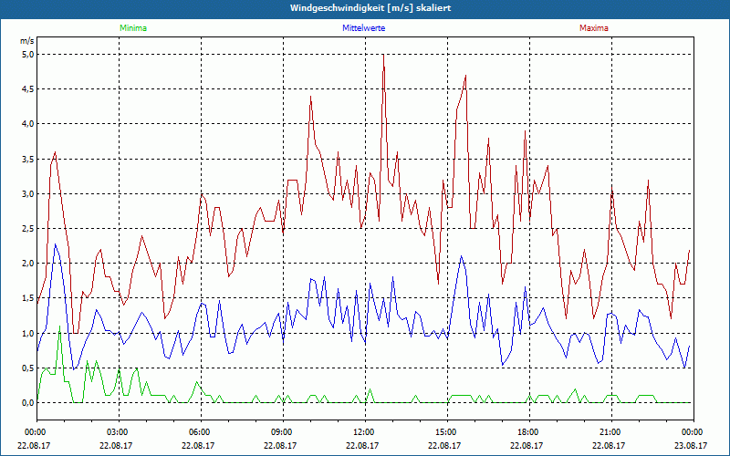The image size is (730, 456).
Task: Click the Mittelwerte legend label
Action: pyautogui.click(x=363, y=28)
